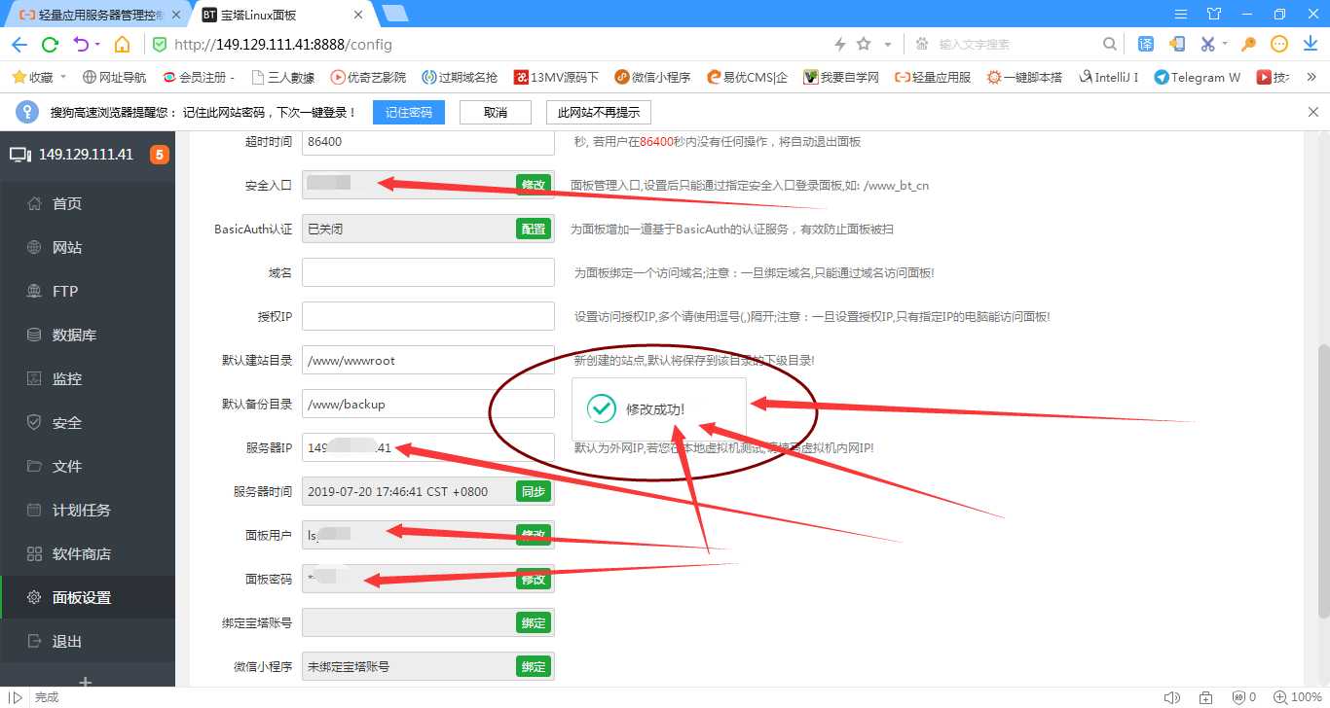Dismiss the password reminder bar with X
Image resolution: width=1330 pixels, height=708 pixels.
point(1312,112)
